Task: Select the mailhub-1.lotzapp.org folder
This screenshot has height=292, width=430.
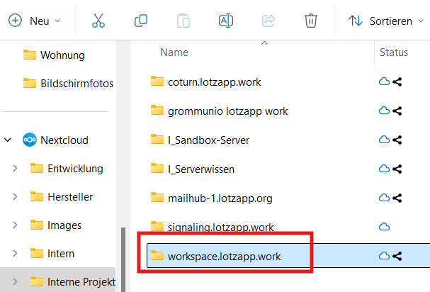Action: [220, 197]
